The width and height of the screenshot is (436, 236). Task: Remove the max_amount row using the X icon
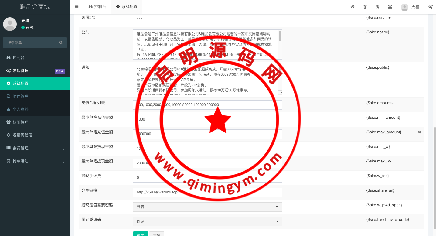point(419,132)
